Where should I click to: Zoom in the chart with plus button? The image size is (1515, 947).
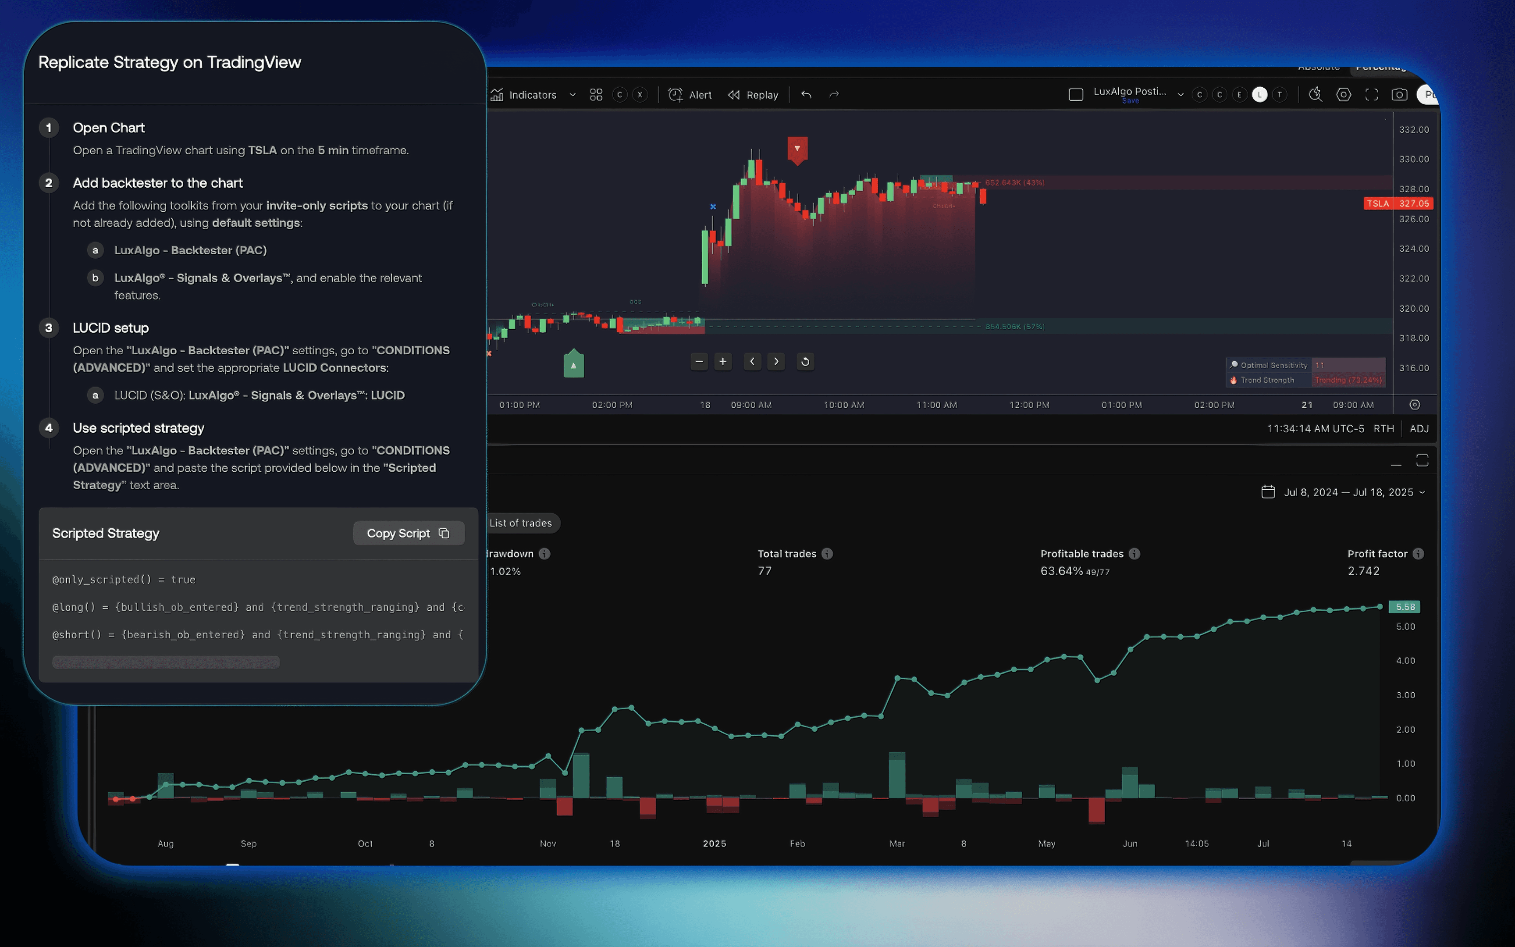pyautogui.click(x=723, y=361)
